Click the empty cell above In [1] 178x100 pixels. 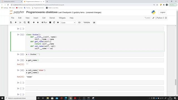(x=95, y=29)
